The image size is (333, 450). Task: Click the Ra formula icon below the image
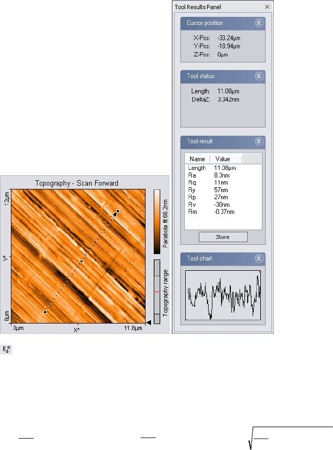pyautogui.click(x=6, y=349)
